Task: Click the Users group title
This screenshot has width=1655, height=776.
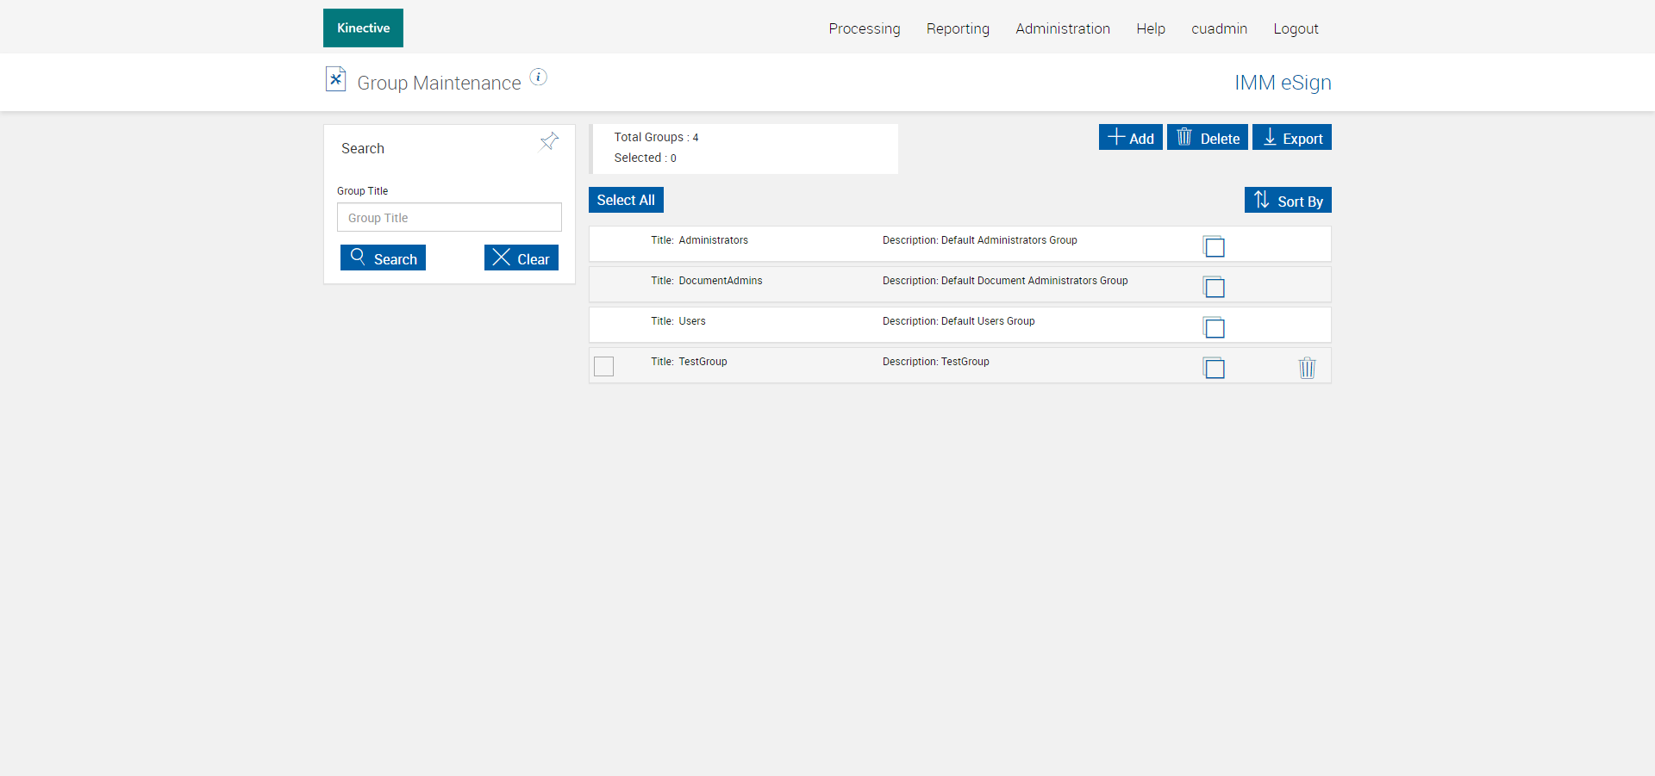Action: 692,321
